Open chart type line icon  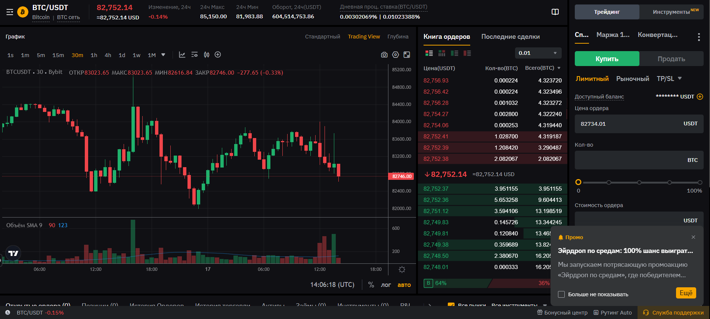tap(182, 55)
